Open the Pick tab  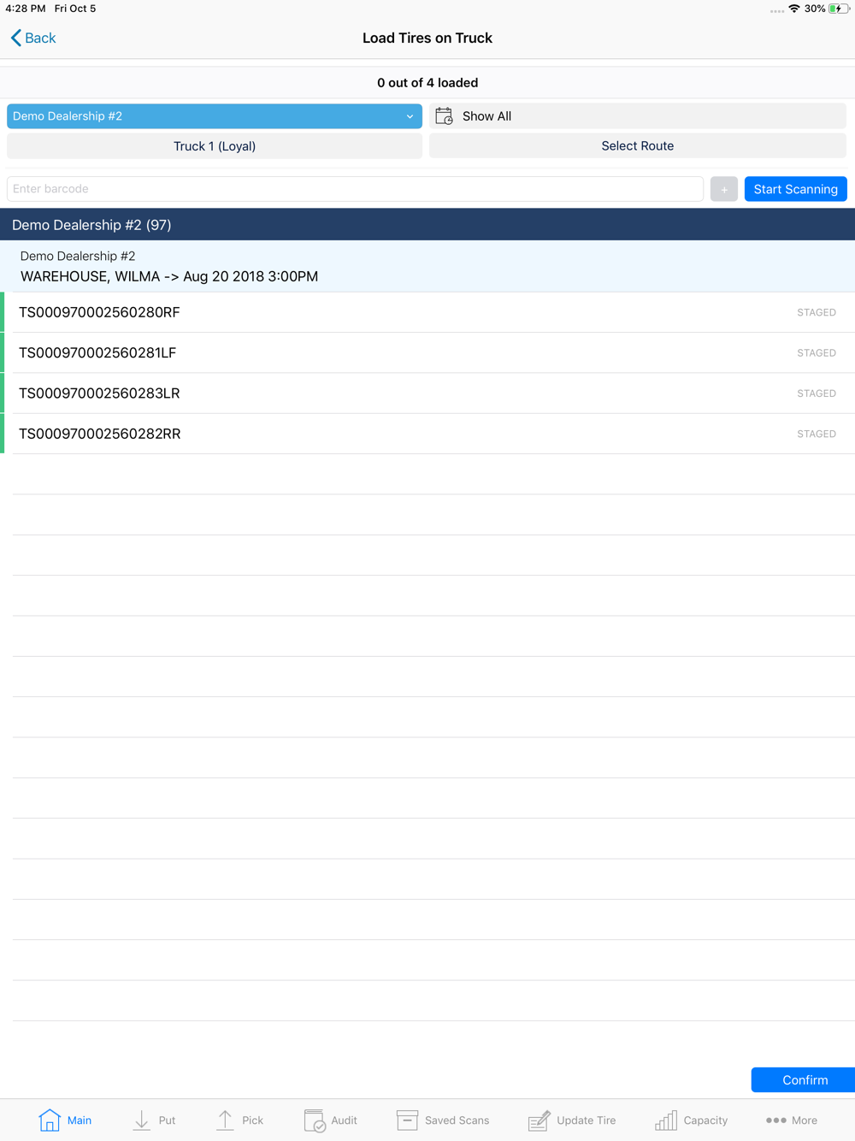(240, 1120)
